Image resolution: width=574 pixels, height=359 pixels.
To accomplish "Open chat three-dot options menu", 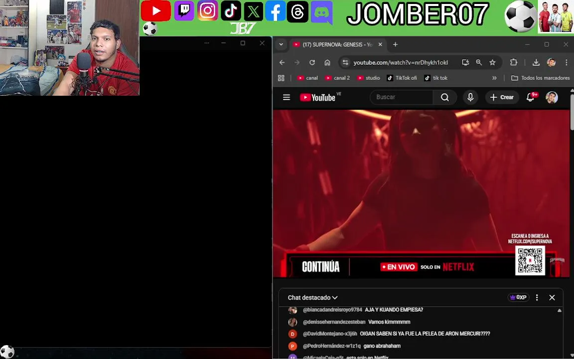I will [537, 298].
